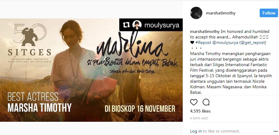Click marshatimothy username in the caption
The width and height of the screenshot is (279, 135).
tap(205, 32)
